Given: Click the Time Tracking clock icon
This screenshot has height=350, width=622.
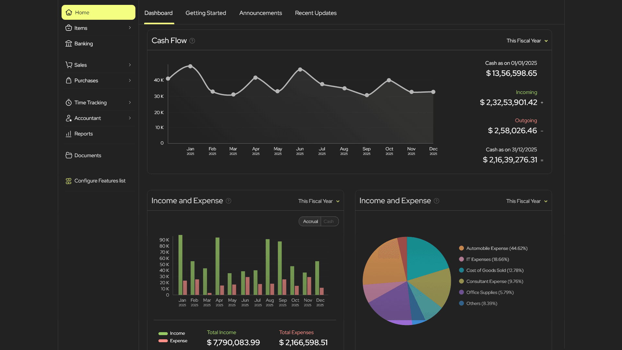Looking at the screenshot, I should (x=69, y=102).
